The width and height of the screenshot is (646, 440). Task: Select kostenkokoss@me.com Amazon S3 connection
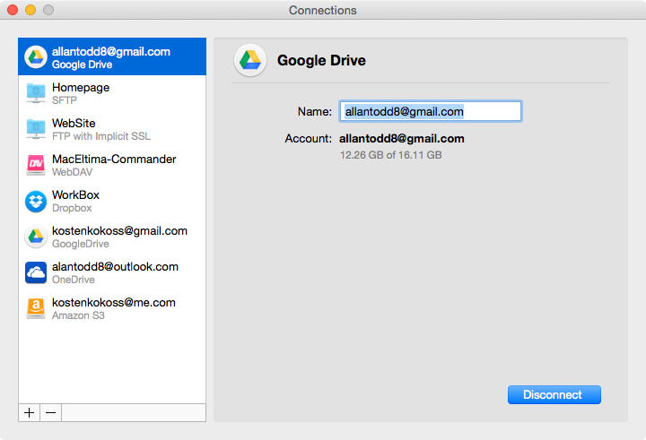(x=112, y=308)
